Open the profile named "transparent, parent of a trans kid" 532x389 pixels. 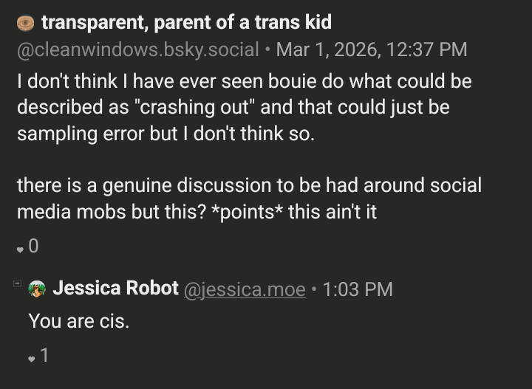click(x=186, y=22)
